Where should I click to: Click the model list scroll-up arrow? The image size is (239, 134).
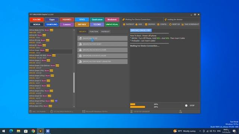click(74, 30)
